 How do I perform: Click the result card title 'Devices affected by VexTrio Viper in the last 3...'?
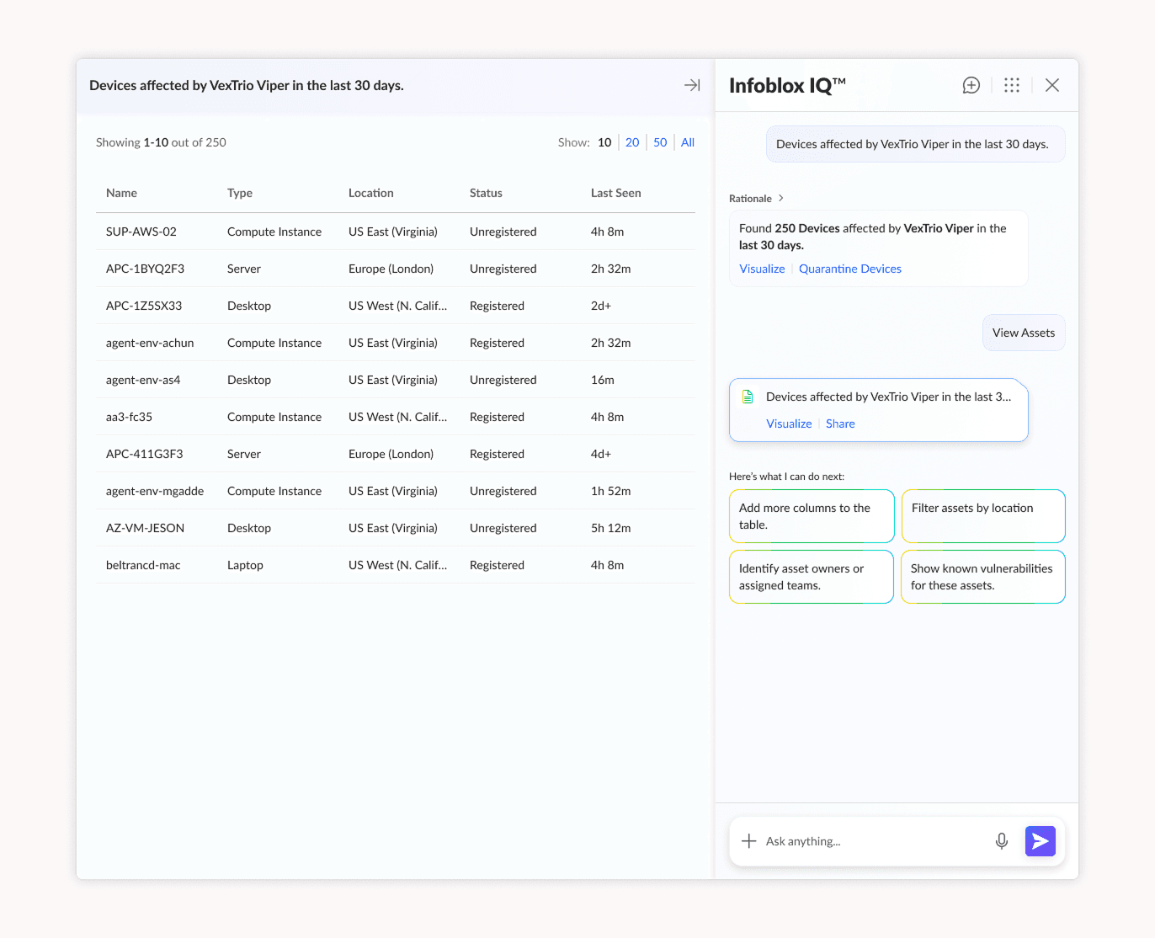(888, 397)
